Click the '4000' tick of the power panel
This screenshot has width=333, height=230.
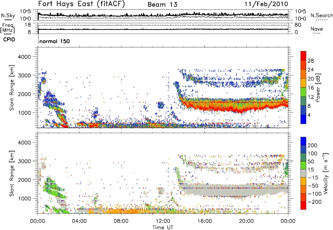[24, 57]
